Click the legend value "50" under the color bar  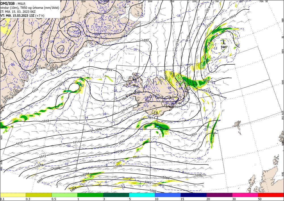click(x=260, y=199)
